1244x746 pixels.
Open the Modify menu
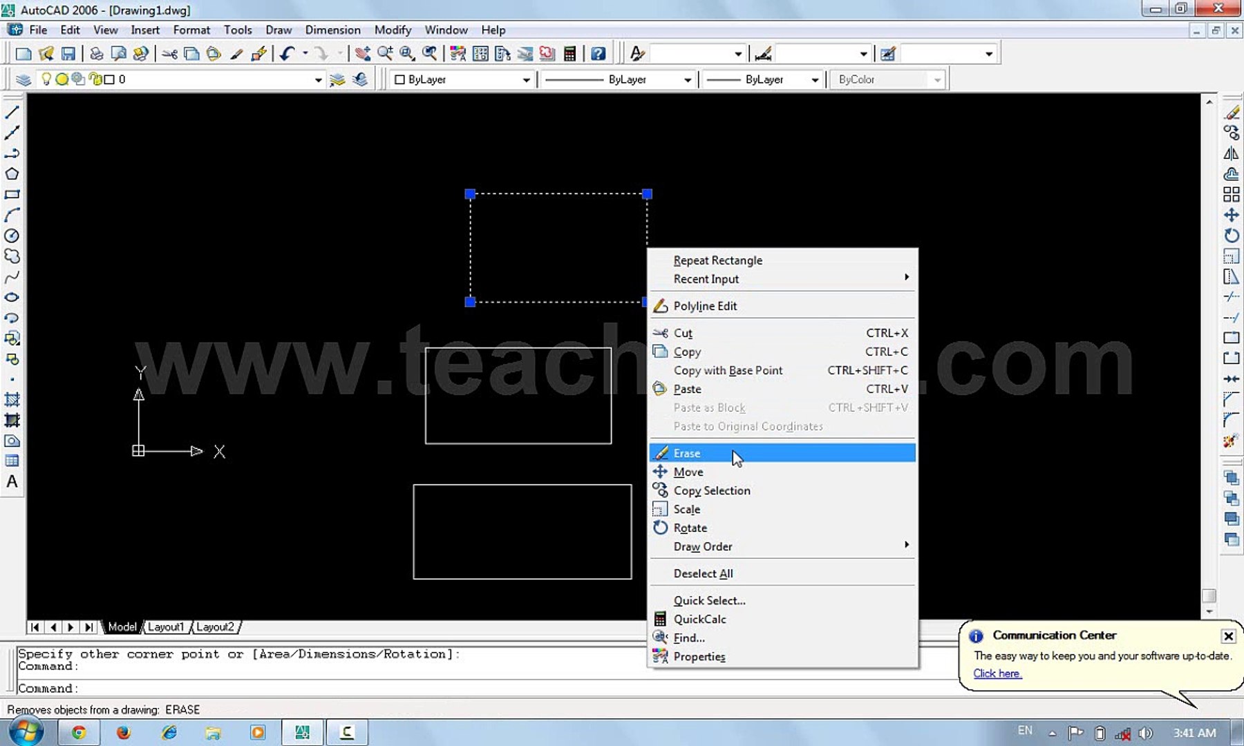click(x=393, y=30)
